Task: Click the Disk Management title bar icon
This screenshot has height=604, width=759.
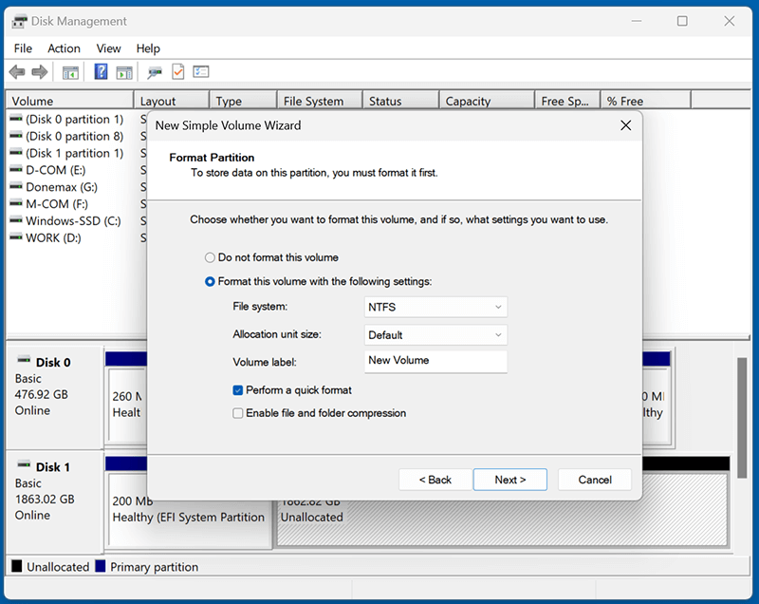Action: click(x=18, y=21)
